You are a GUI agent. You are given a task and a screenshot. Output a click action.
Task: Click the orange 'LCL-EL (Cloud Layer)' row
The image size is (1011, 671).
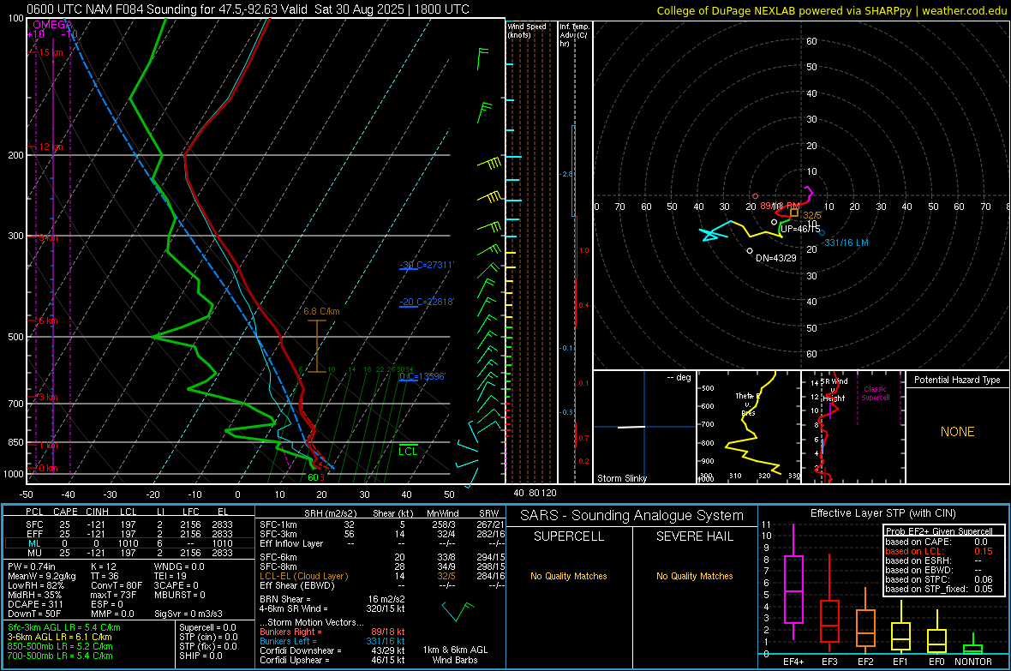point(303,576)
